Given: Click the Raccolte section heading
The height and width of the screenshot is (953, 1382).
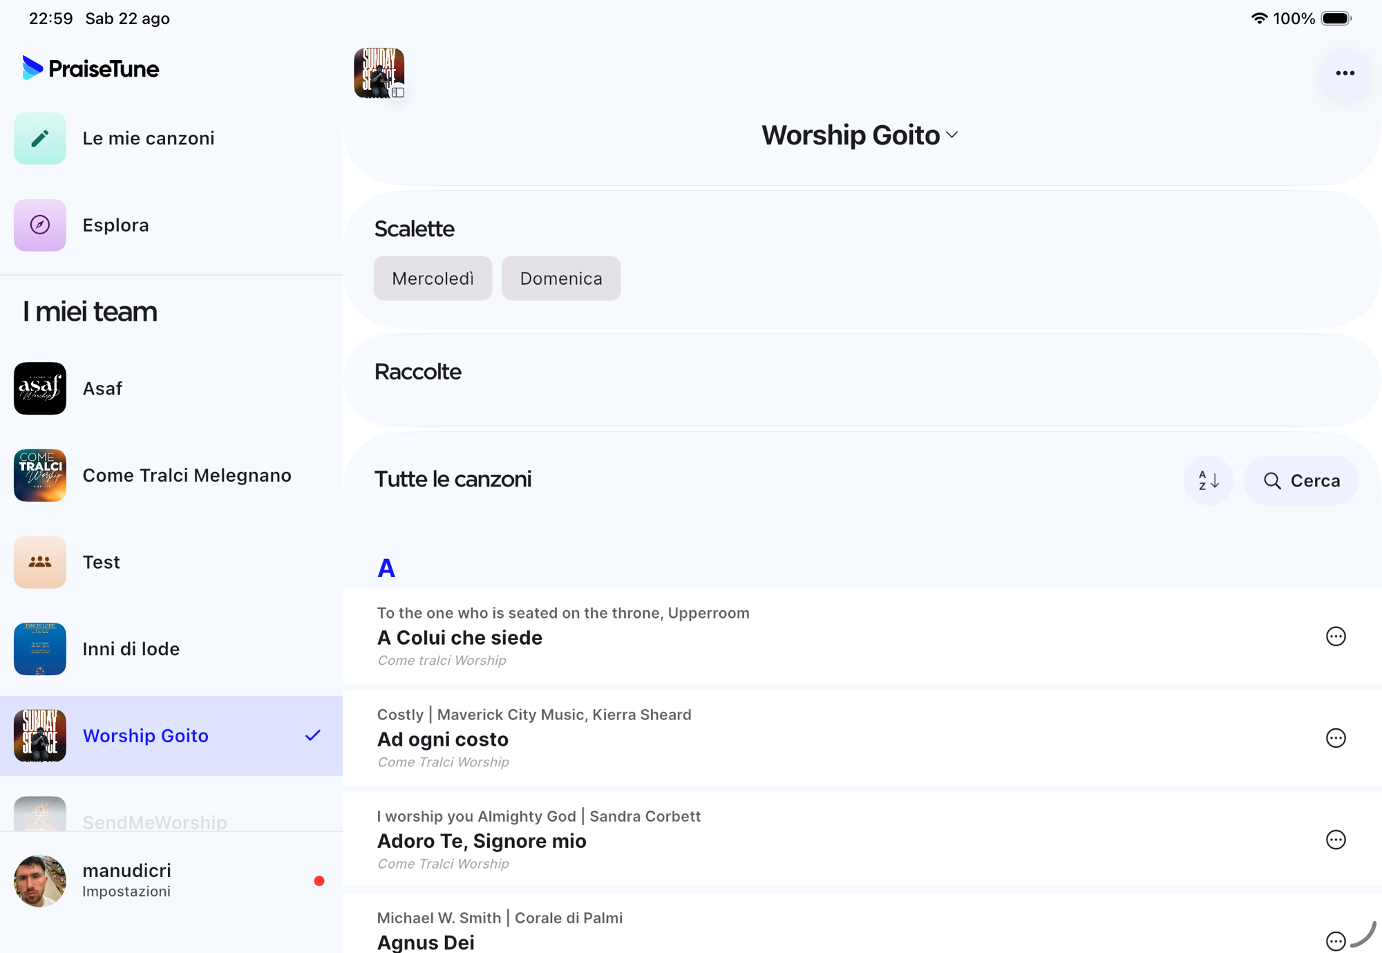Looking at the screenshot, I should click(418, 372).
